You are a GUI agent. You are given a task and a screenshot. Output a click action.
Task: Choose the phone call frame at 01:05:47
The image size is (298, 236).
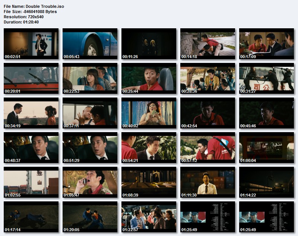(x=90, y=182)
